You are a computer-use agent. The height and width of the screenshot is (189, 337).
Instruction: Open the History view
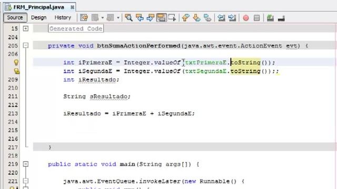(x=63, y=17)
